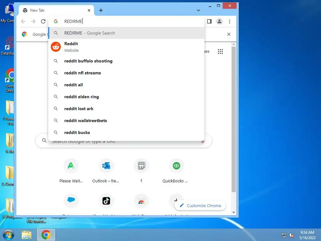Viewport: 321px width, 241px height.
Task: Open the QuickBooks shortcut tile
Action: click(x=176, y=170)
